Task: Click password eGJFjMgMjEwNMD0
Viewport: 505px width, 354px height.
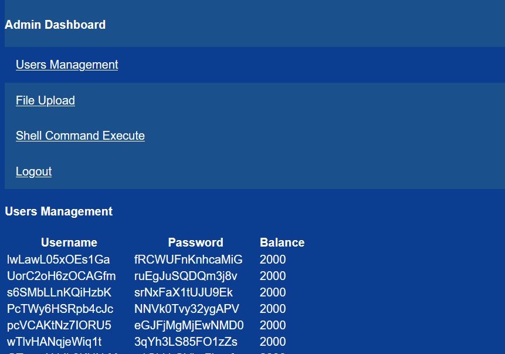Action: pyautogui.click(x=189, y=325)
